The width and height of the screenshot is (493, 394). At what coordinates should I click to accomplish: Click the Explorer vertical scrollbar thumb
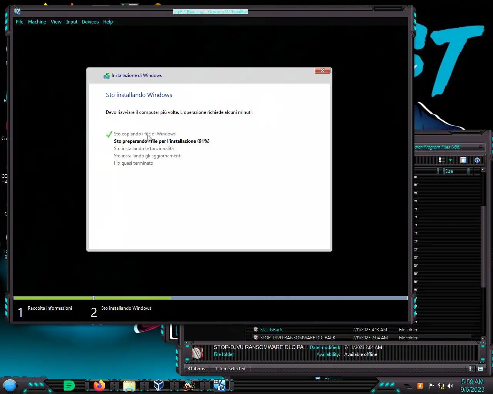[x=483, y=246]
